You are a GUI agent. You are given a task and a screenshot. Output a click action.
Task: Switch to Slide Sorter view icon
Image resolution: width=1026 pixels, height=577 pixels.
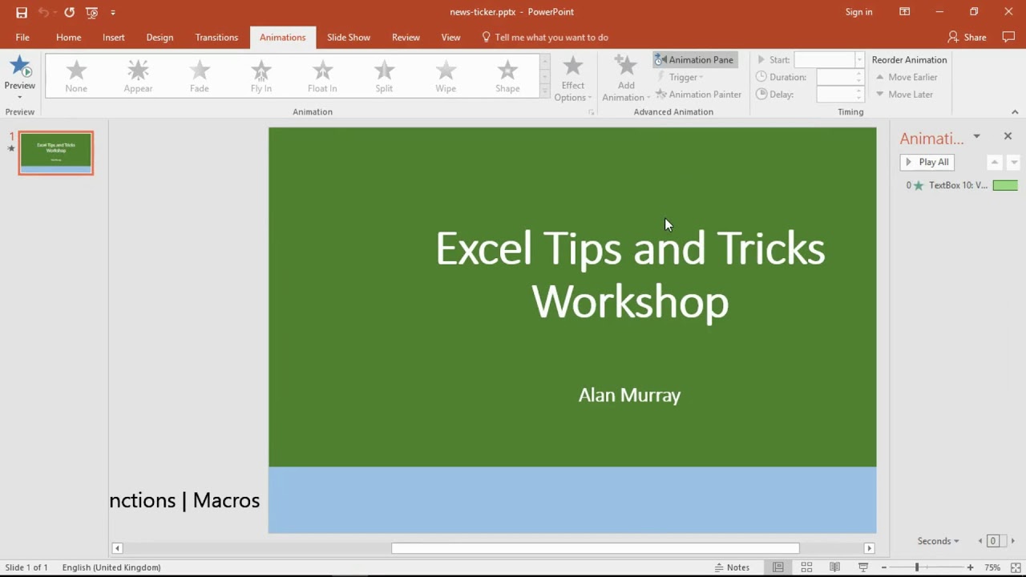[x=806, y=567]
